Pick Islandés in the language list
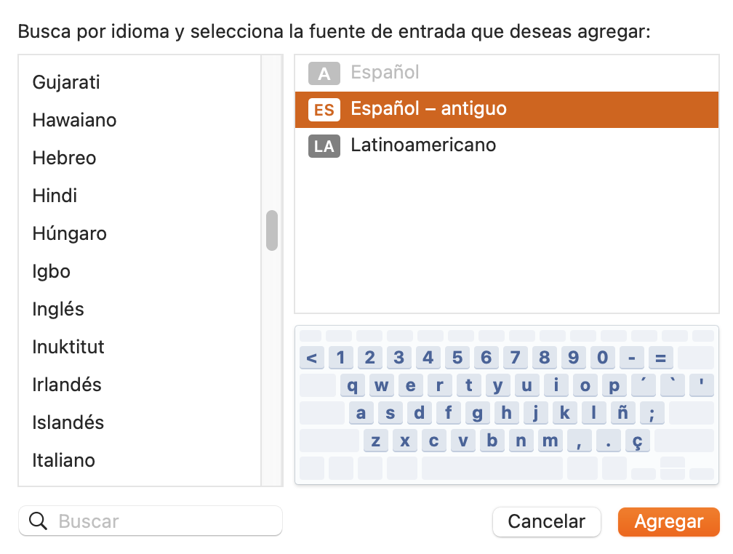Viewport: 733px width, 554px height. point(68,422)
